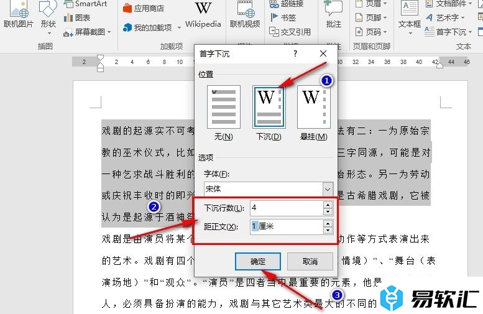Click the first-line indent ruler marker
This screenshot has width=483, height=314.
[100, 57]
